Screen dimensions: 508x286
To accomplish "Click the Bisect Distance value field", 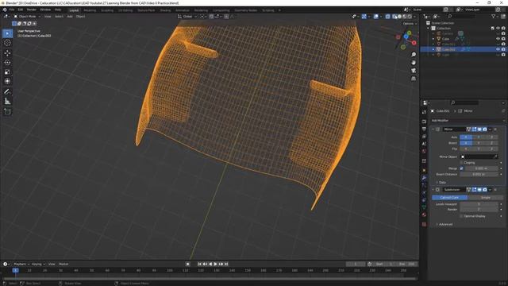I will pyautogui.click(x=479, y=174).
